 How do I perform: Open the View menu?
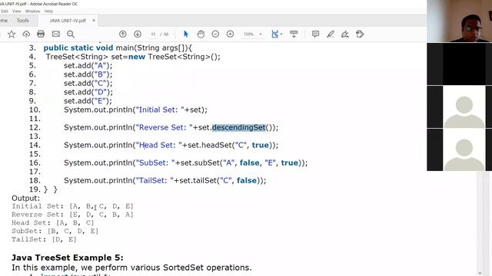tap(17, 11)
